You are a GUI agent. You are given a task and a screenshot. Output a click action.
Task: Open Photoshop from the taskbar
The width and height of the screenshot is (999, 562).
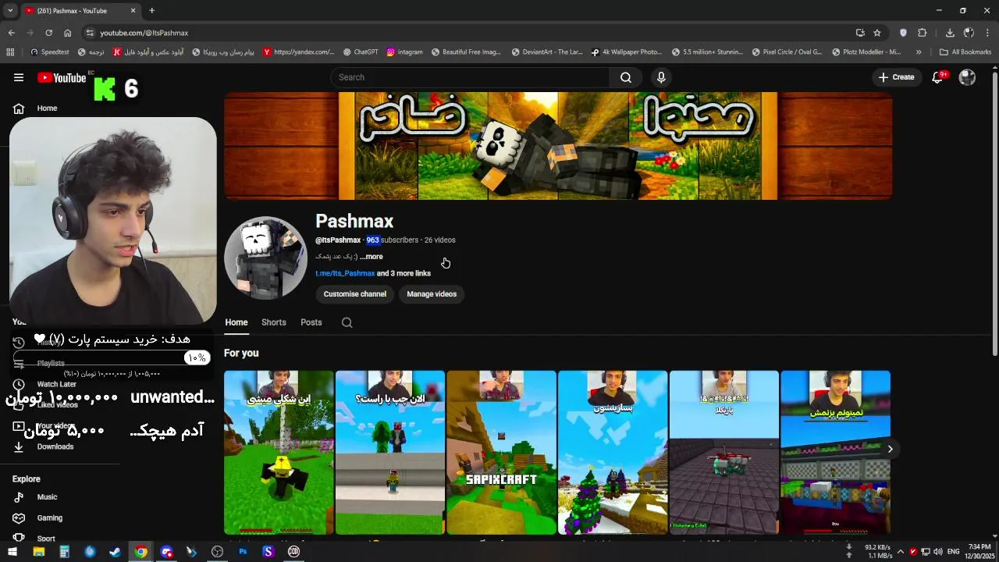(x=243, y=552)
